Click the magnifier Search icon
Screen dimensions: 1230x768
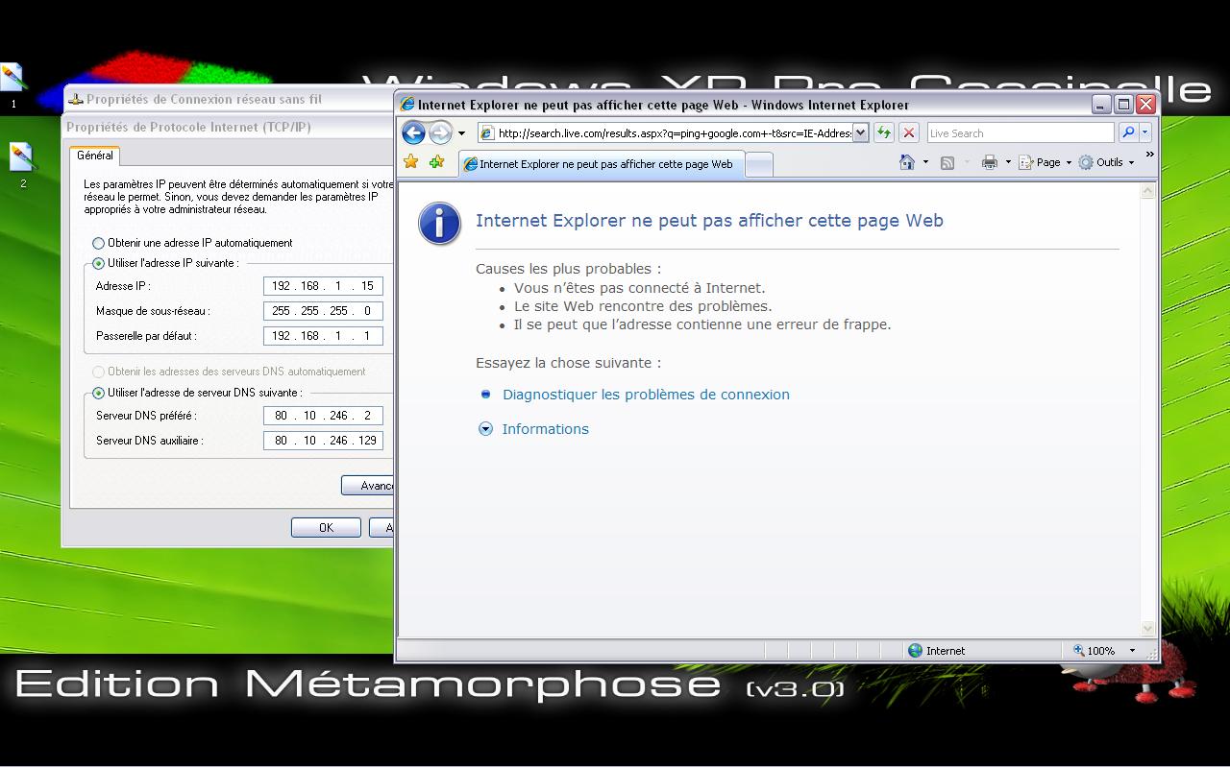click(x=1129, y=132)
